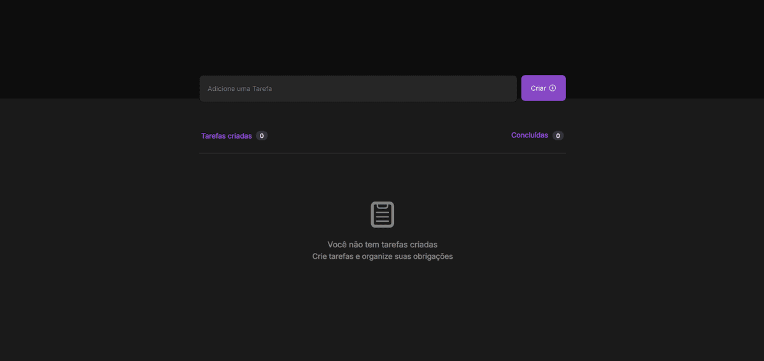Click the 'Você não tem tarefas criadas' message
The width and height of the screenshot is (764, 361).
(382, 245)
